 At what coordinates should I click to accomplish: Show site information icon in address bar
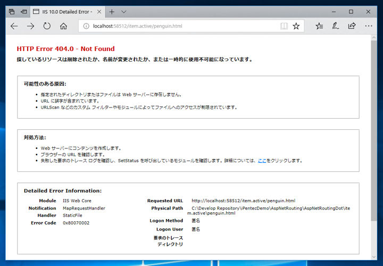[x=86, y=26]
